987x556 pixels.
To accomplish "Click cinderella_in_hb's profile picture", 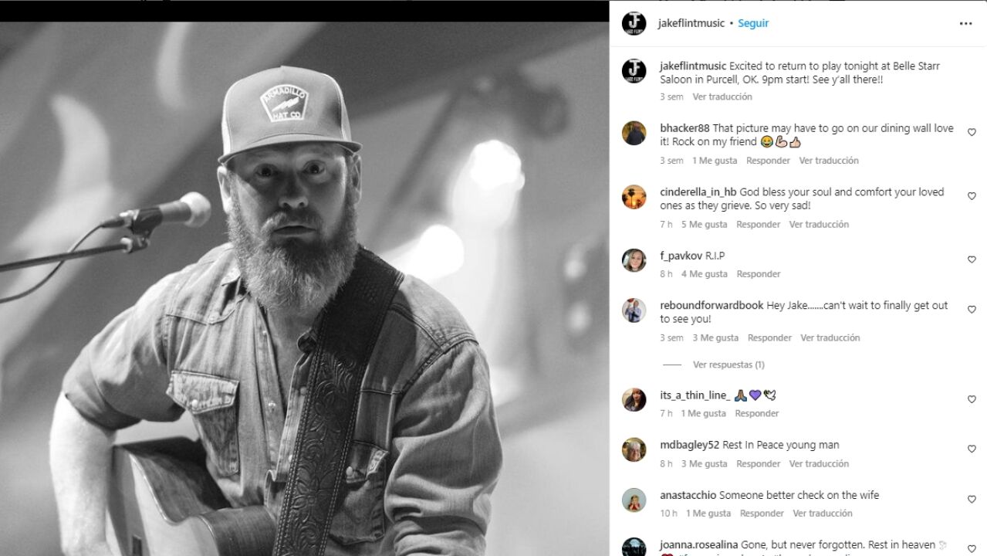I will [x=634, y=196].
